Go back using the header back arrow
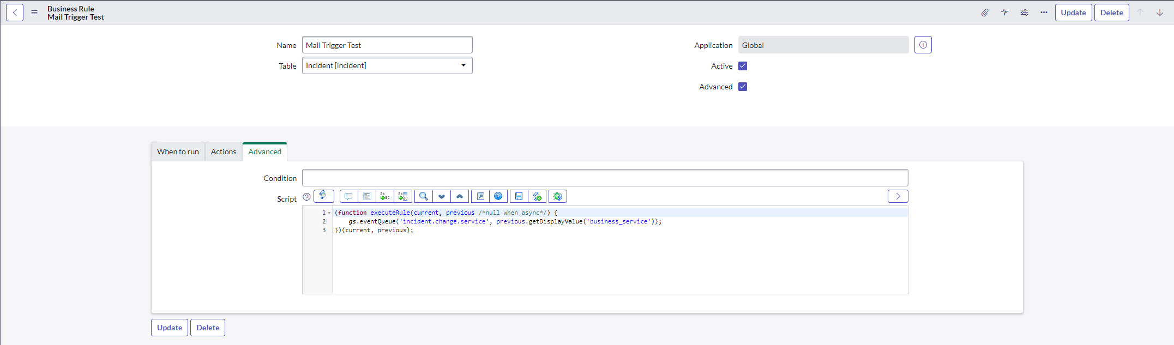The width and height of the screenshot is (1174, 345). click(x=15, y=13)
